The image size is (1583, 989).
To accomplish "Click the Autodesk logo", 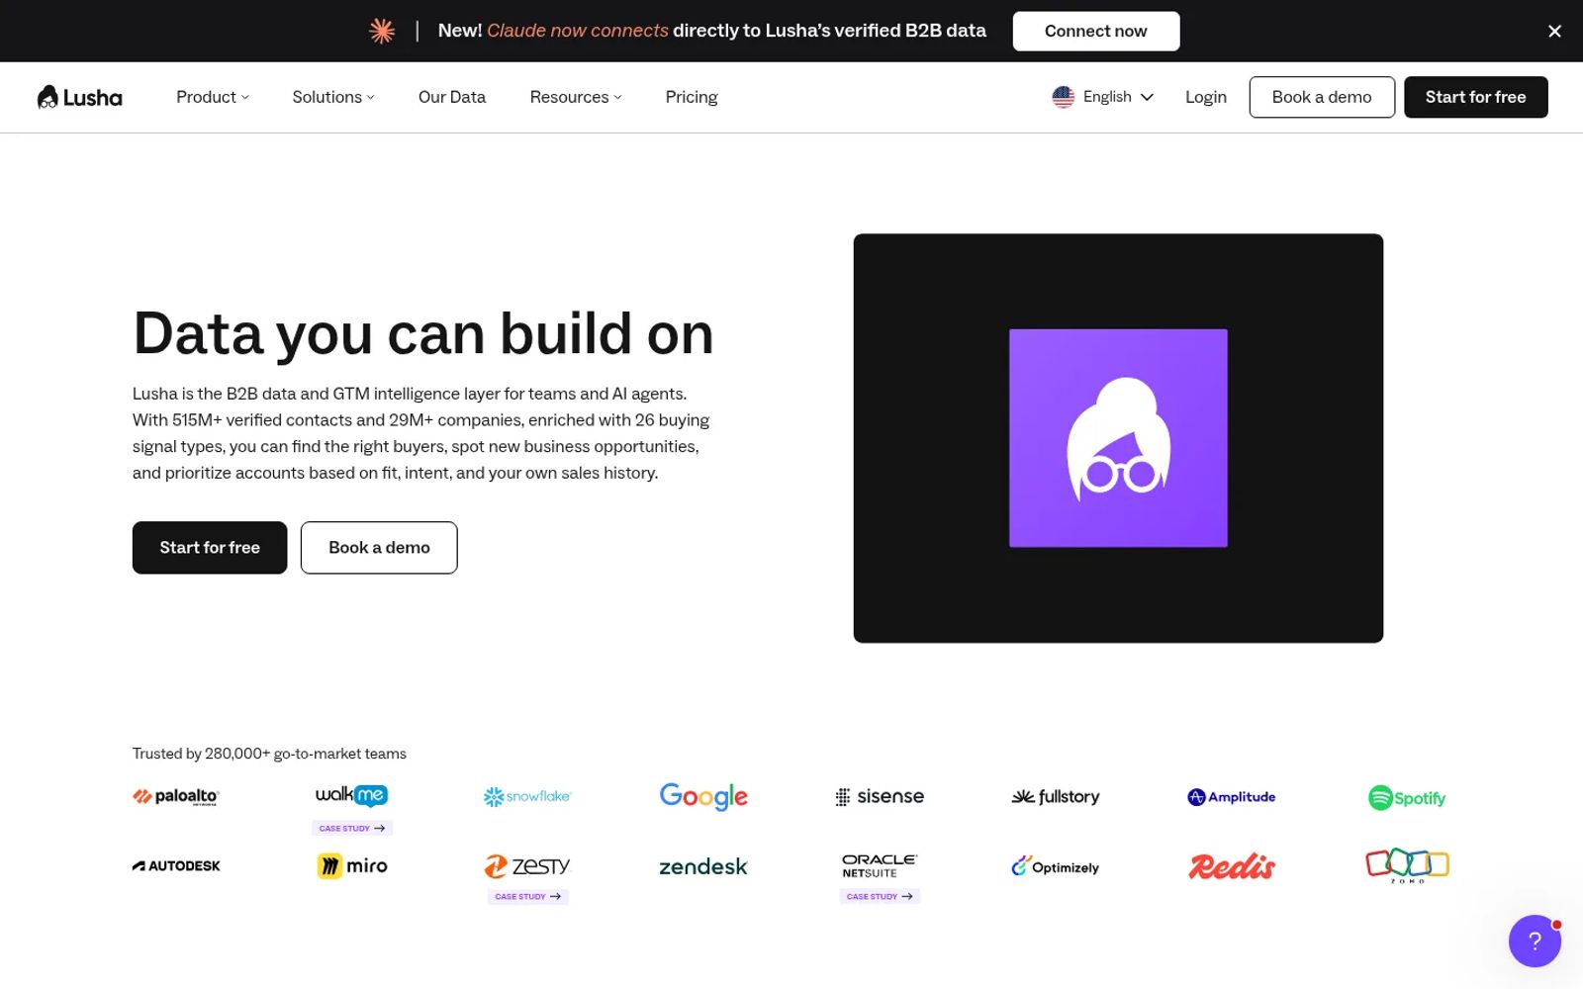I will [176, 865].
